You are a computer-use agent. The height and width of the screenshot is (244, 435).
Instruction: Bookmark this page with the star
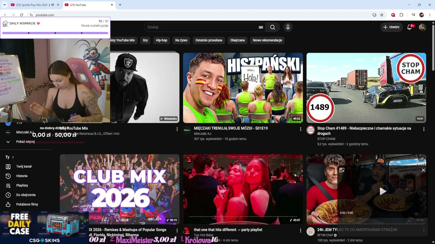click(382, 15)
